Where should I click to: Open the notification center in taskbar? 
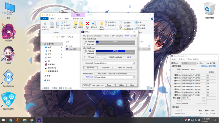pos(214,120)
